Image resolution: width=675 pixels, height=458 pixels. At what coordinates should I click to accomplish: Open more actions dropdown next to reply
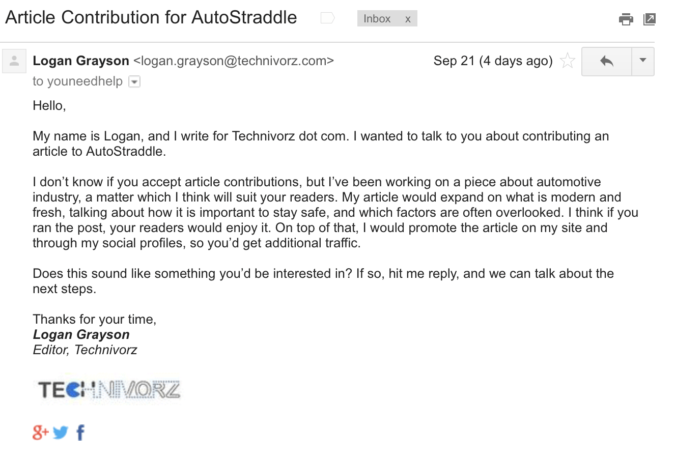(643, 62)
